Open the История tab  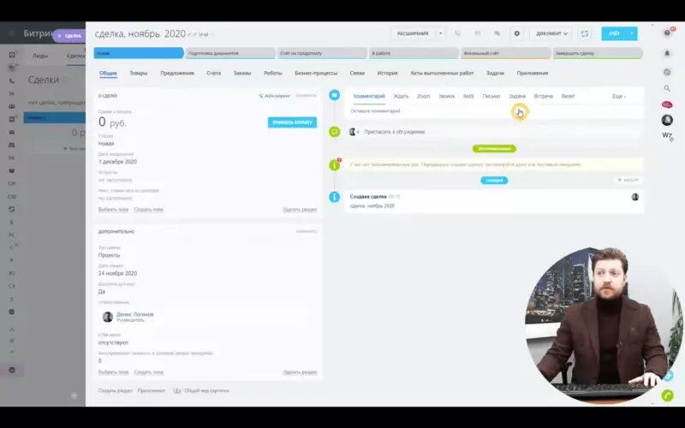[x=388, y=73]
